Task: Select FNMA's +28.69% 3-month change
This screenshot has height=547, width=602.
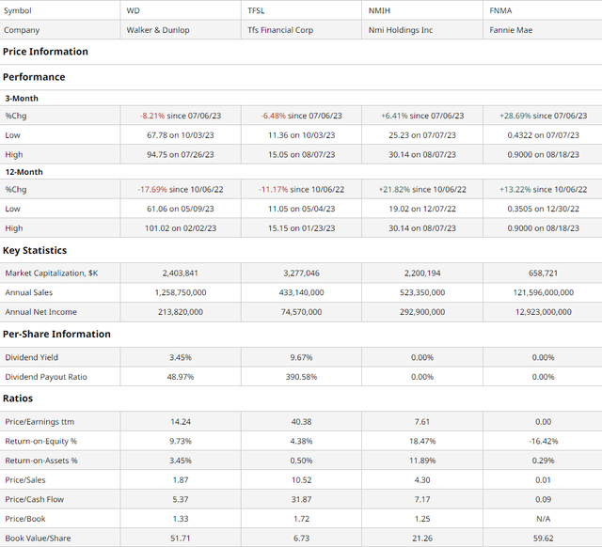Action: pos(515,116)
